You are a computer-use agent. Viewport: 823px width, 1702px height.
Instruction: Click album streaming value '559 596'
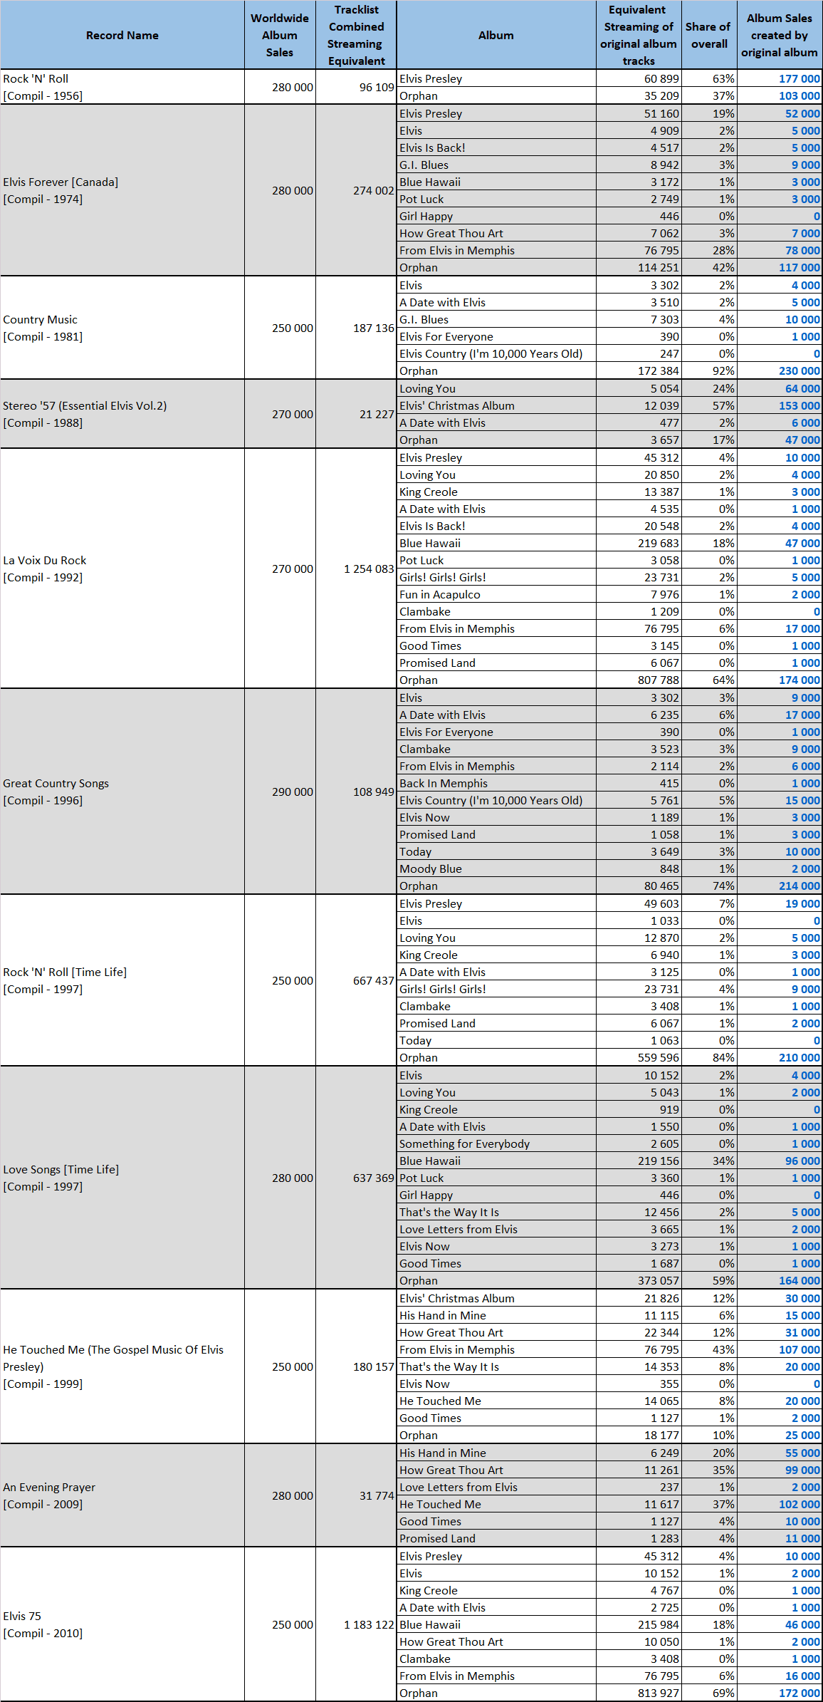pos(659,1057)
